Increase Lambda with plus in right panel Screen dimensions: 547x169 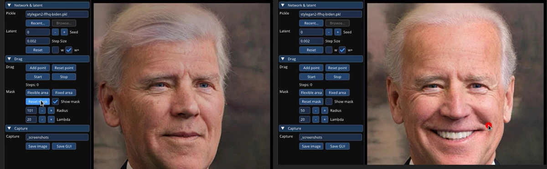click(x=325, y=119)
